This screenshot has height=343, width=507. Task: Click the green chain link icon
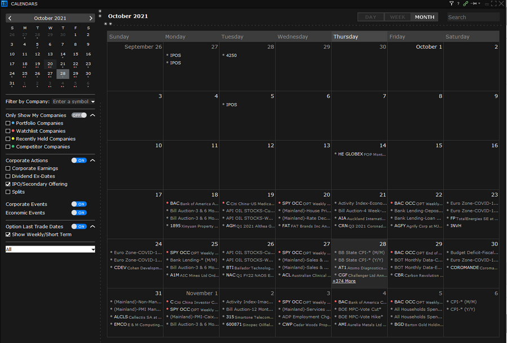pos(466,3)
